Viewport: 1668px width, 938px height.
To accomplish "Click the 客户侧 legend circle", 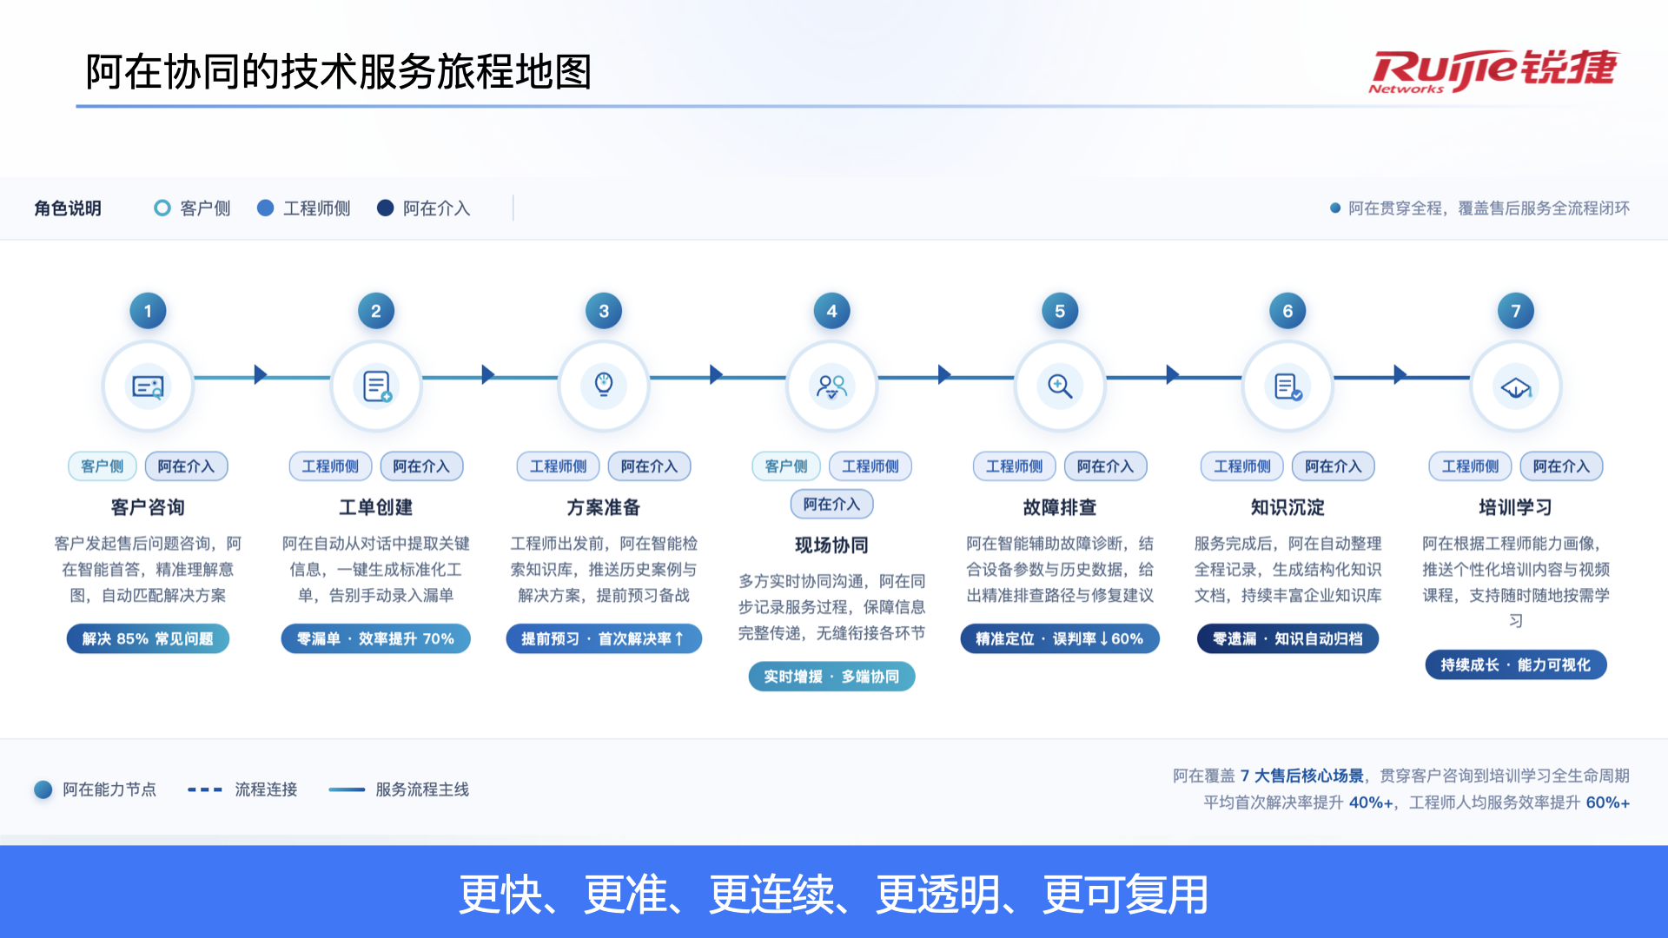I will tap(162, 208).
